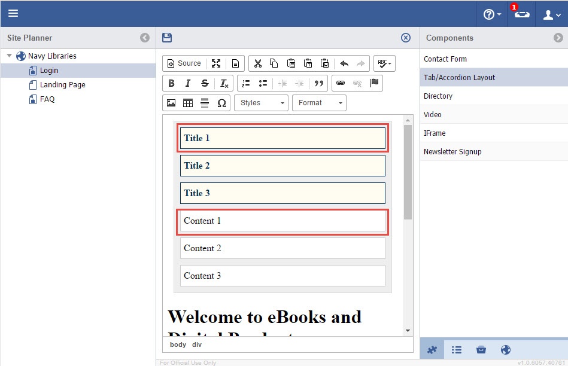568x366 pixels.
Task: Click the Anchor flag icon
Action: pyautogui.click(x=375, y=83)
